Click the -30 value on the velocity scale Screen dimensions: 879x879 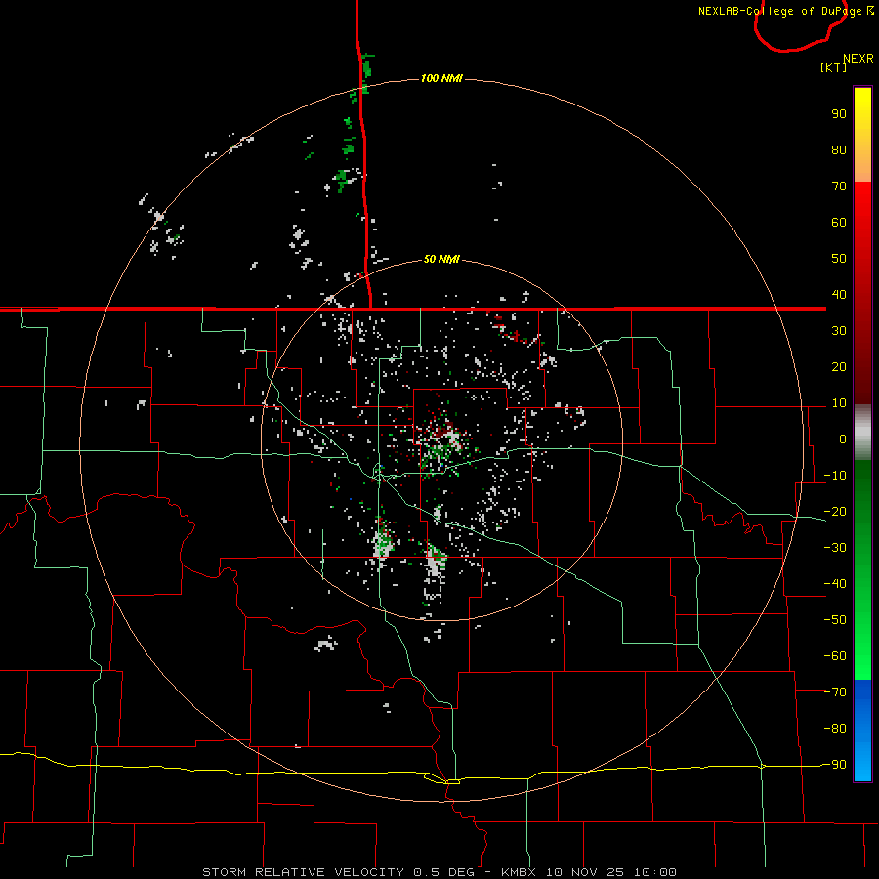[835, 548]
